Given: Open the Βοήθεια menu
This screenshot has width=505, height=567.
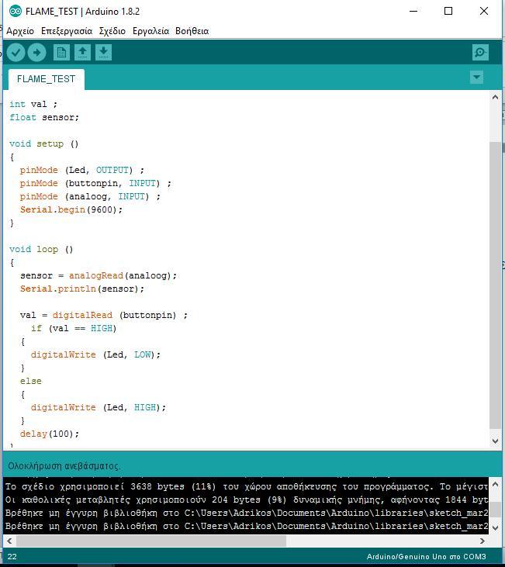Looking at the screenshot, I should [192, 31].
